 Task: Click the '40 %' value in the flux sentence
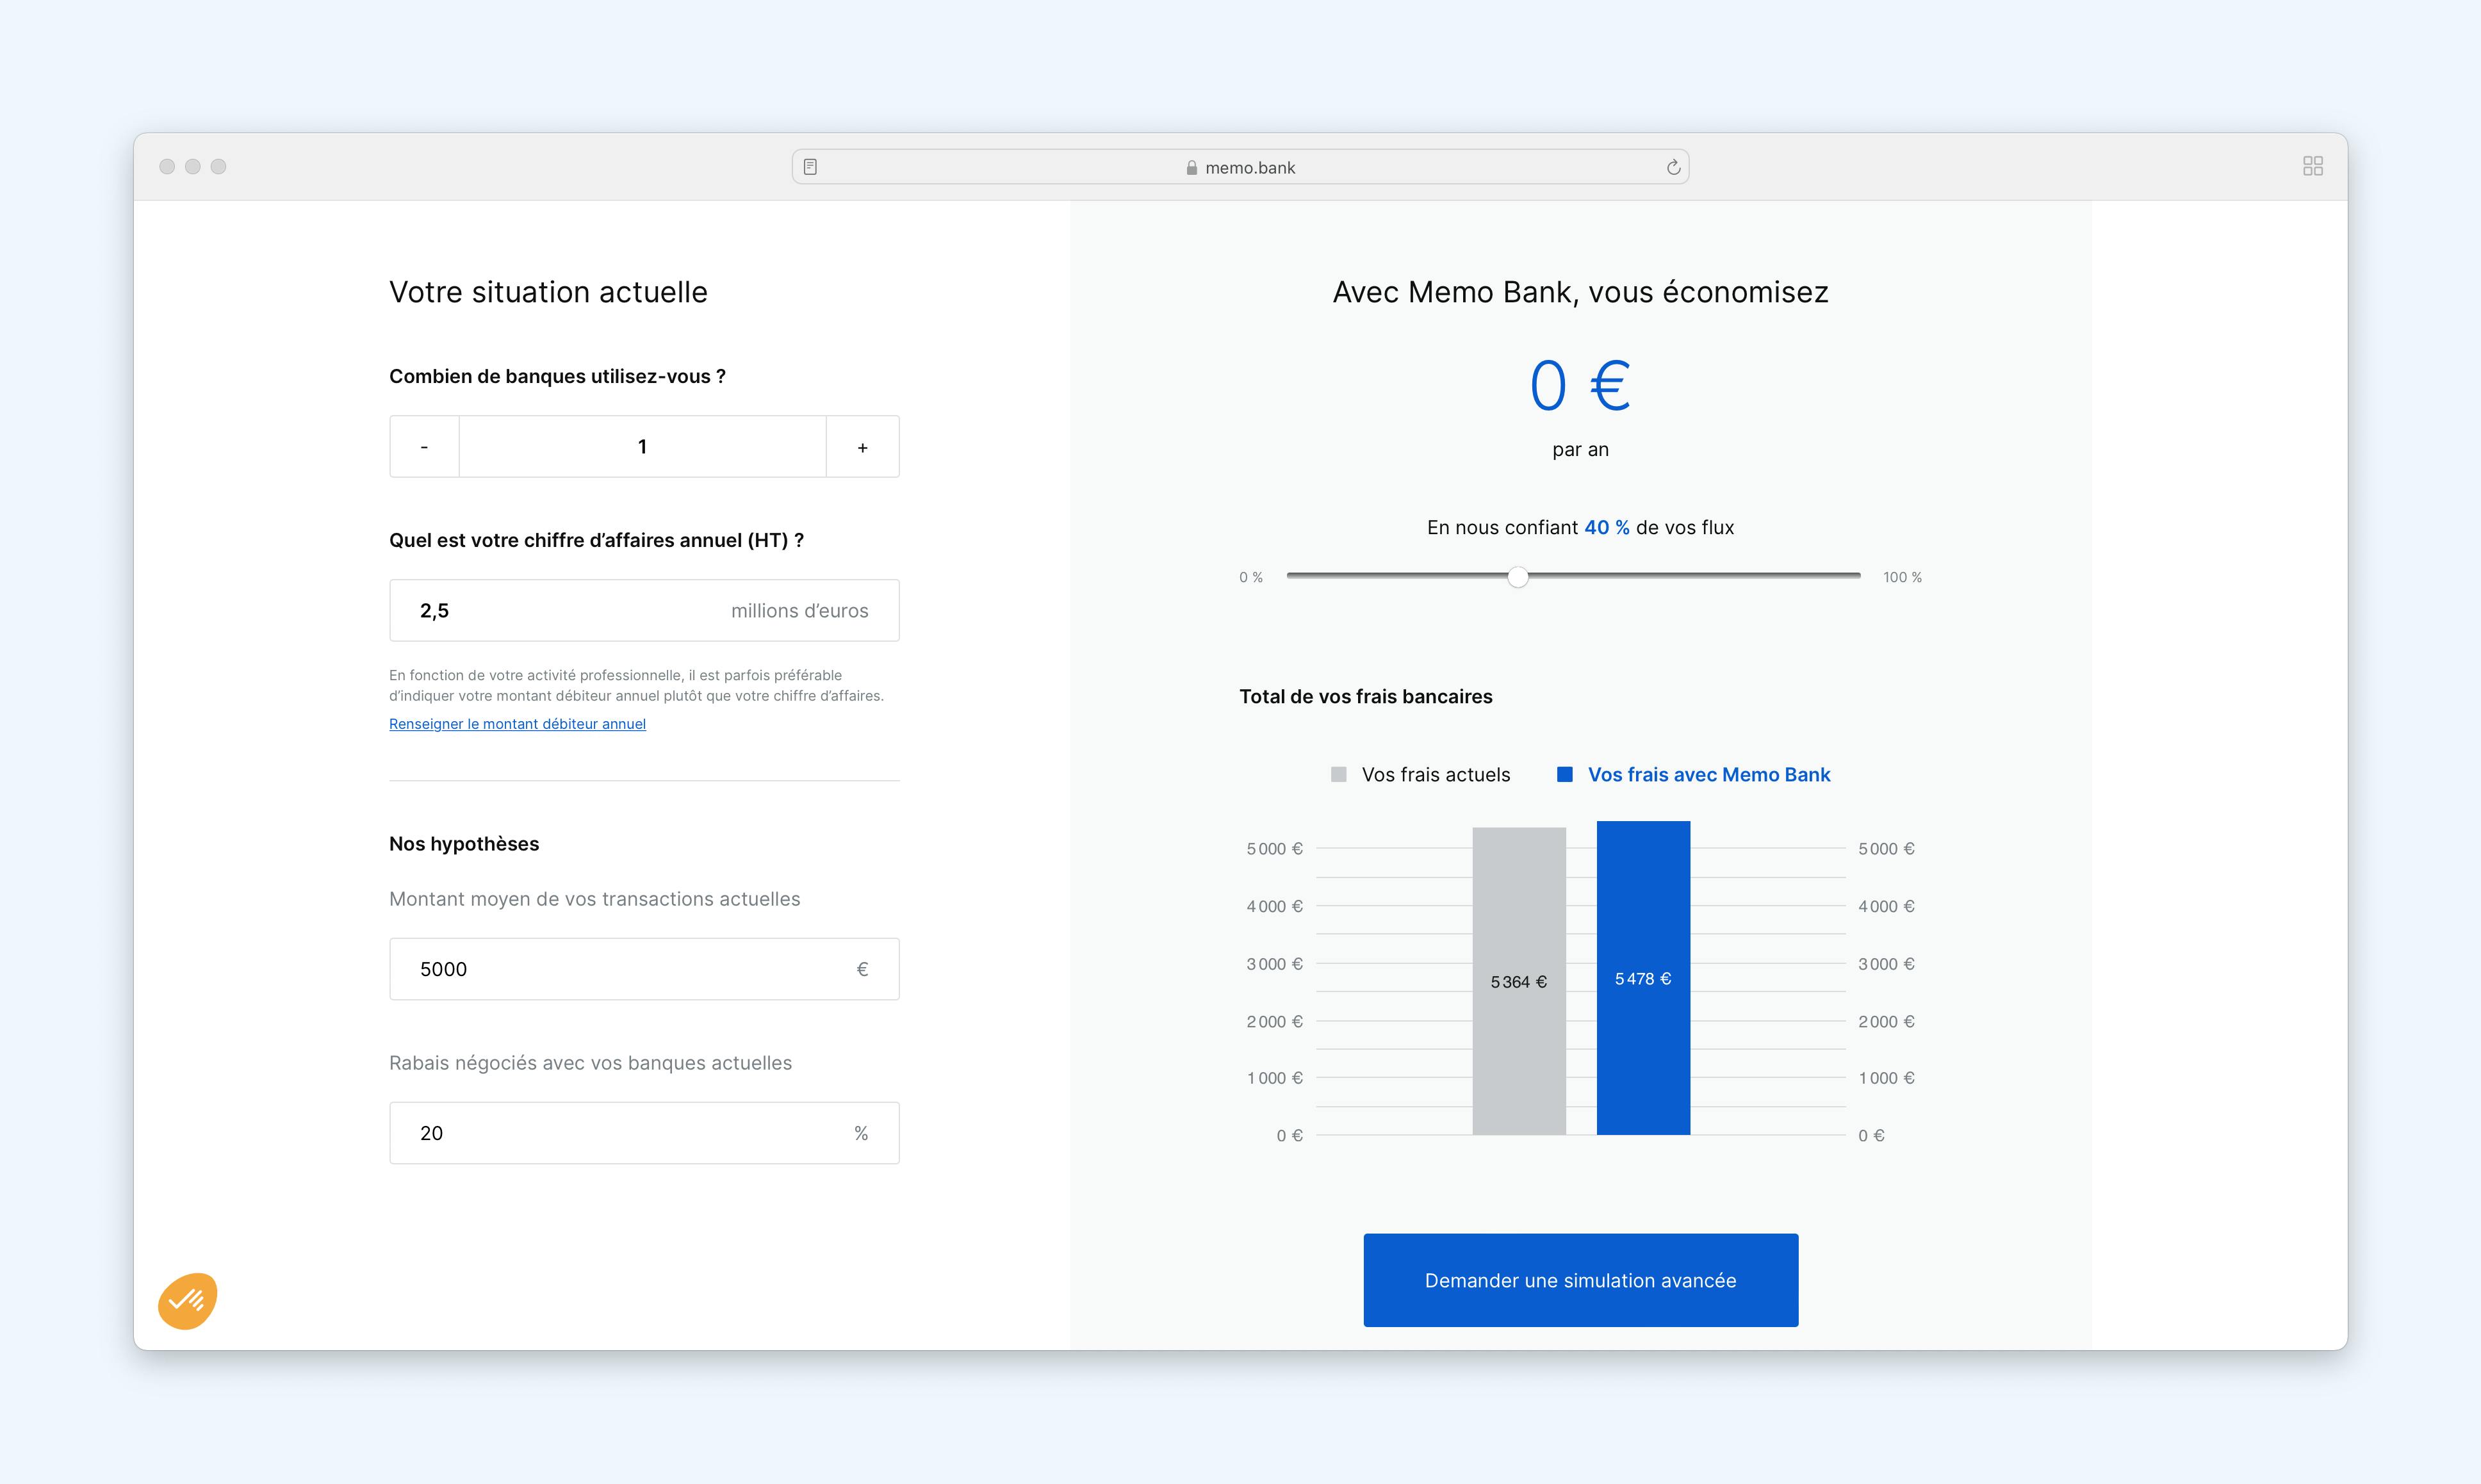click(x=1606, y=527)
